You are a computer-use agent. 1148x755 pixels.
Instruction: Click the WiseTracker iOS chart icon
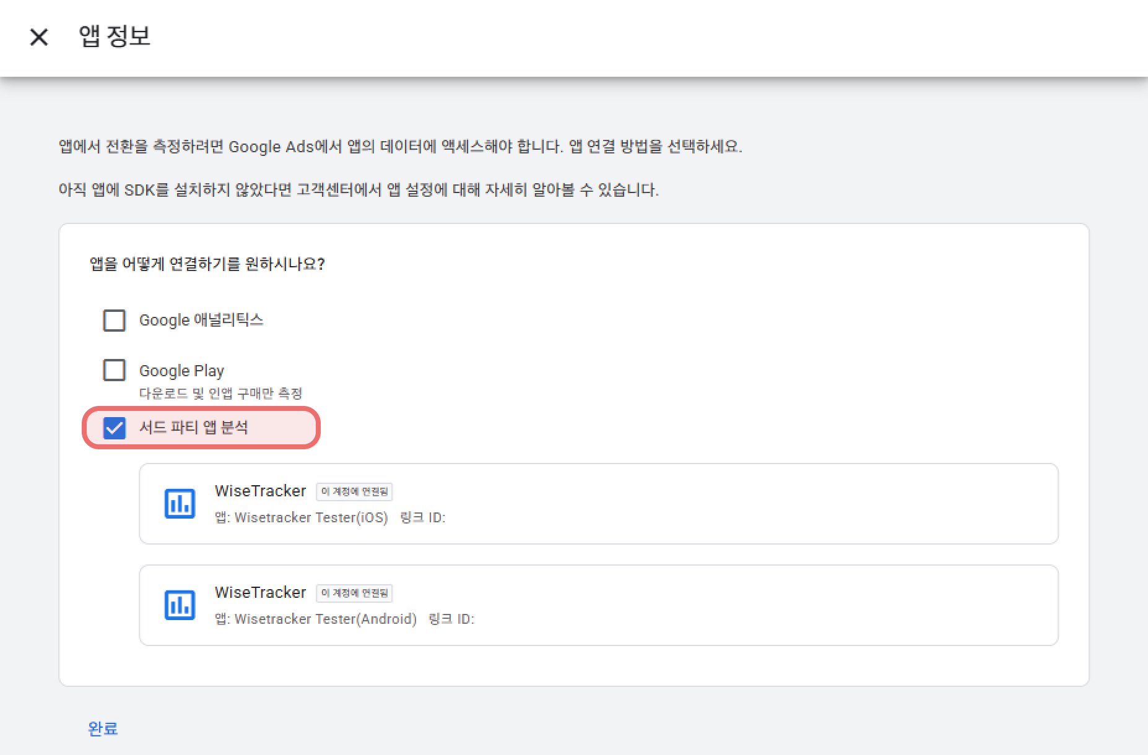[180, 504]
